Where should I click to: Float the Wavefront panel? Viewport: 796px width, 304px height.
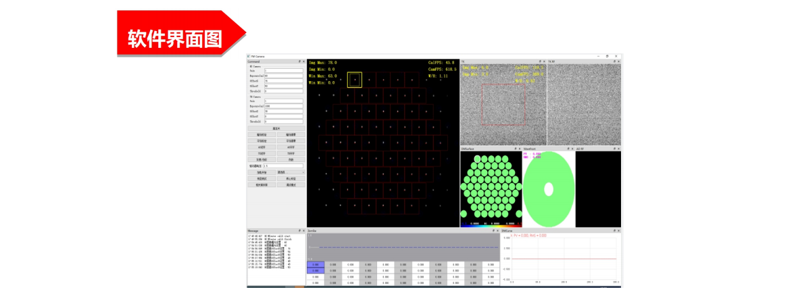[568, 149]
